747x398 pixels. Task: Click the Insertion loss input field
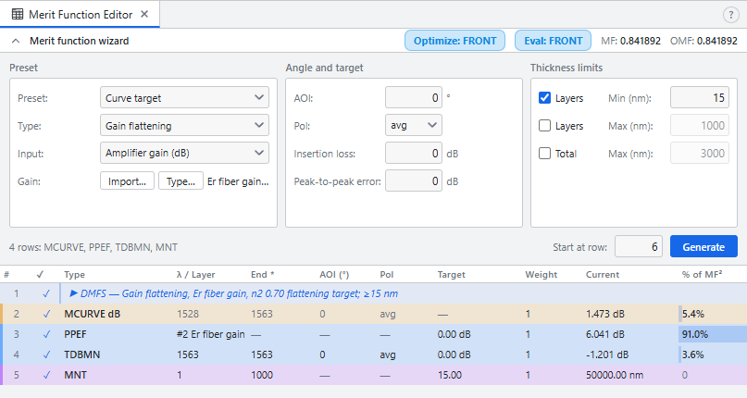(414, 154)
